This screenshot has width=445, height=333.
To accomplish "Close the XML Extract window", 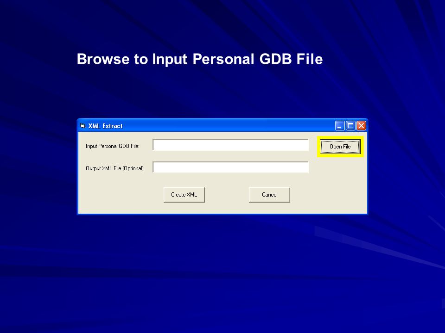I will [x=361, y=125].
